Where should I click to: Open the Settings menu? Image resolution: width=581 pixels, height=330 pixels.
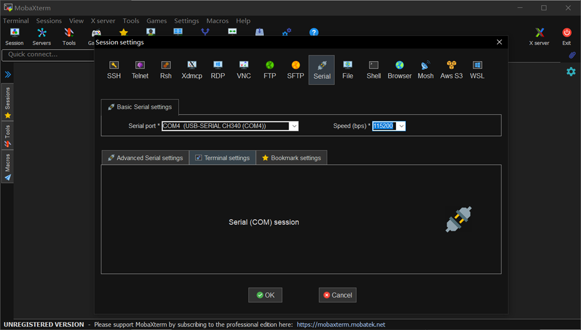click(x=187, y=21)
